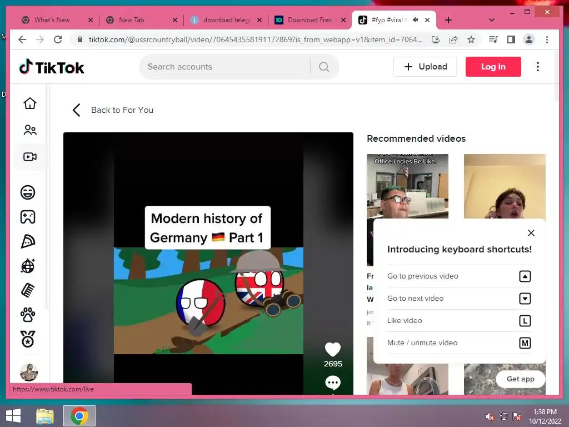Open the Chrome three-dot menu
569x427 pixels.
tap(547, 39)
